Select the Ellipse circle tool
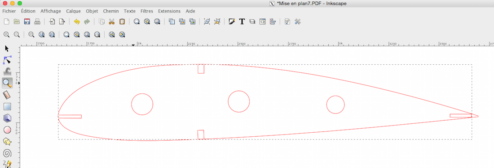The width and height of the screenshot is (494, 168). coord(7,130)
